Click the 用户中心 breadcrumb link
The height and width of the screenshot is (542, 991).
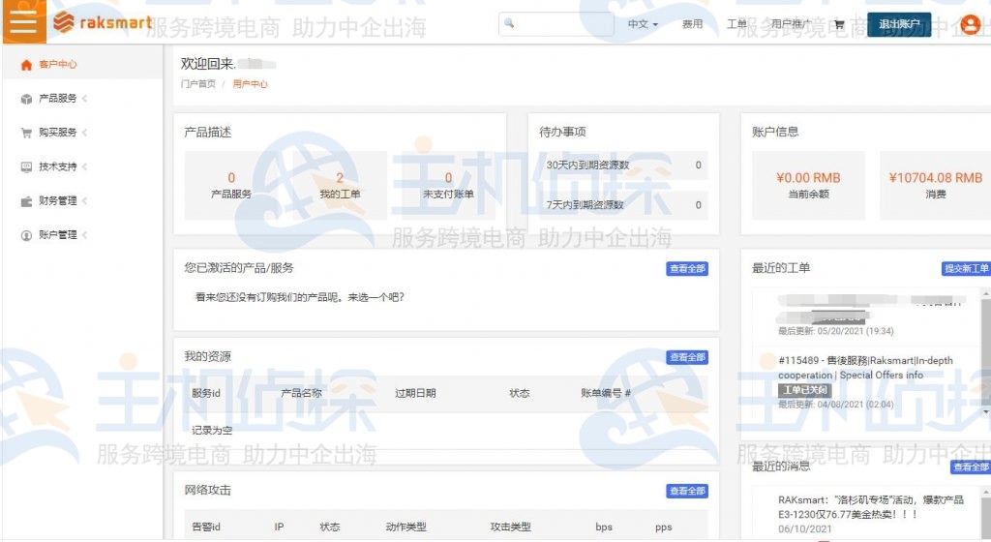pyautogui.click(x=250, y=84)
